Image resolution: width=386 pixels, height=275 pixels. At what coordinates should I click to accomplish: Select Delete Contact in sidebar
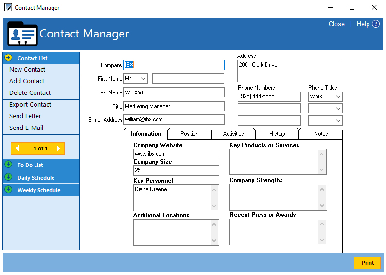point(30,93)
